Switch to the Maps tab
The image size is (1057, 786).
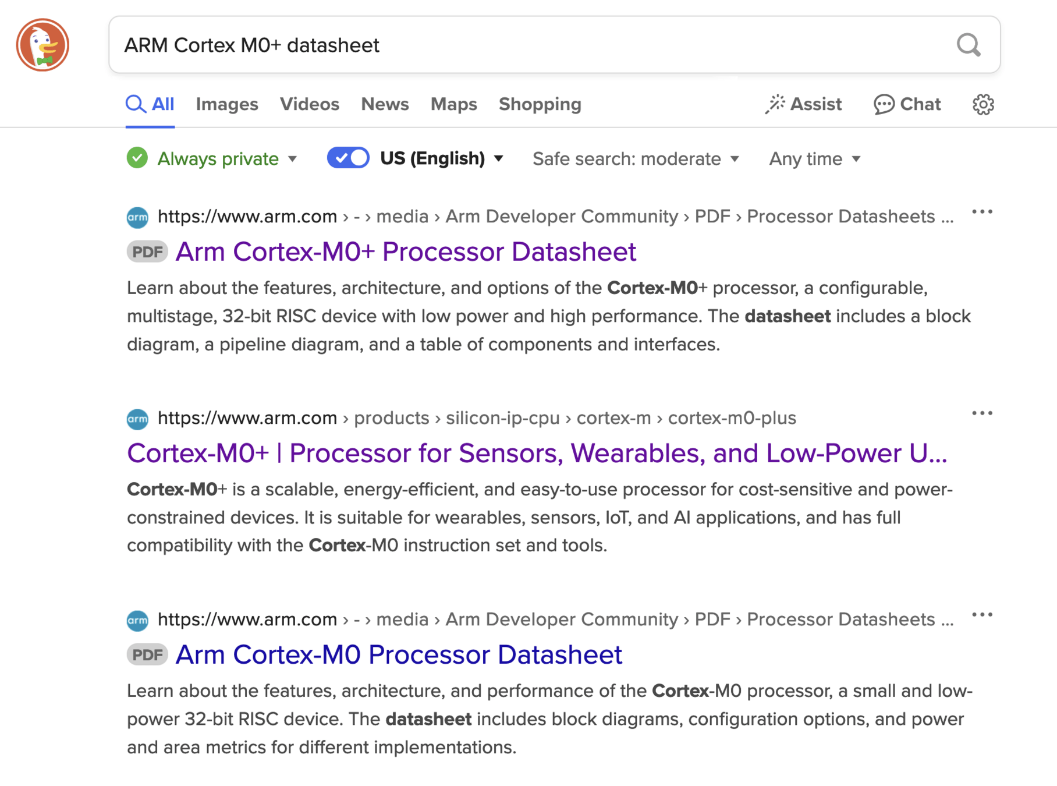coord(454,104)
